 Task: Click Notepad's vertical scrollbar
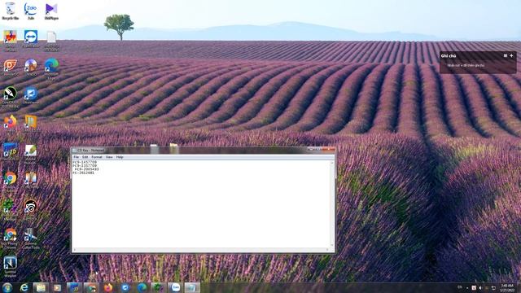(x=331, y=204)
